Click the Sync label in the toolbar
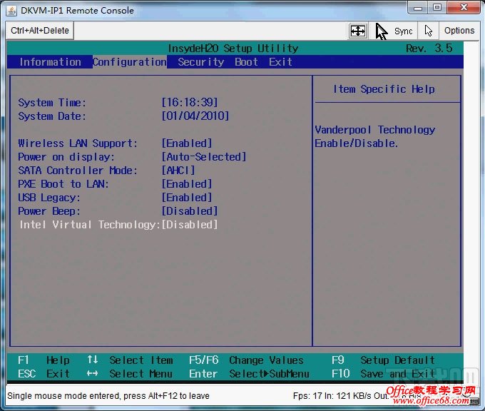 point(404,31)
